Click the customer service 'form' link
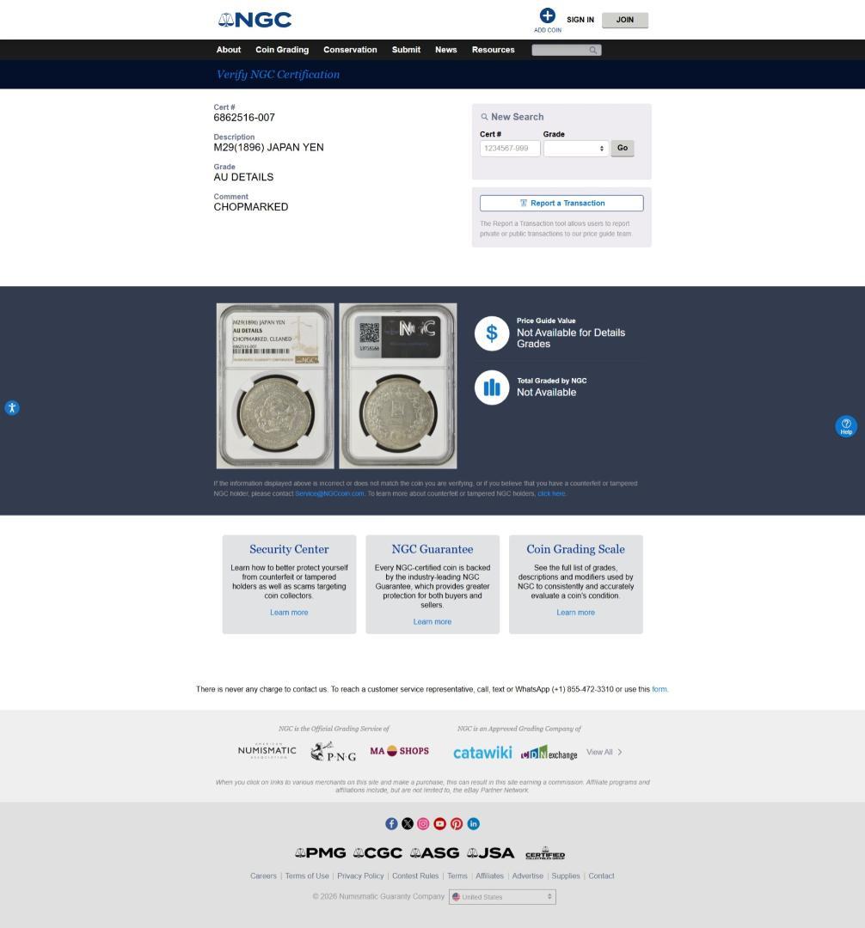The height and width of the screenshot is (928, 865). (659, 689)
